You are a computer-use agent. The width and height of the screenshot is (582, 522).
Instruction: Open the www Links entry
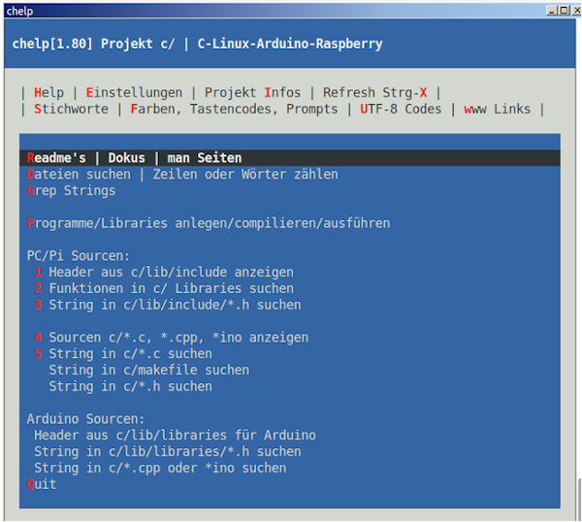click(497, 109)
